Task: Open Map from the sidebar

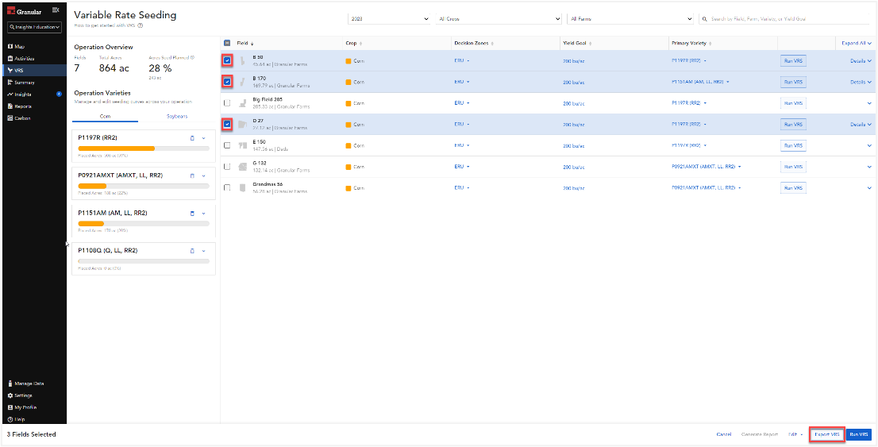Action: 19,47
